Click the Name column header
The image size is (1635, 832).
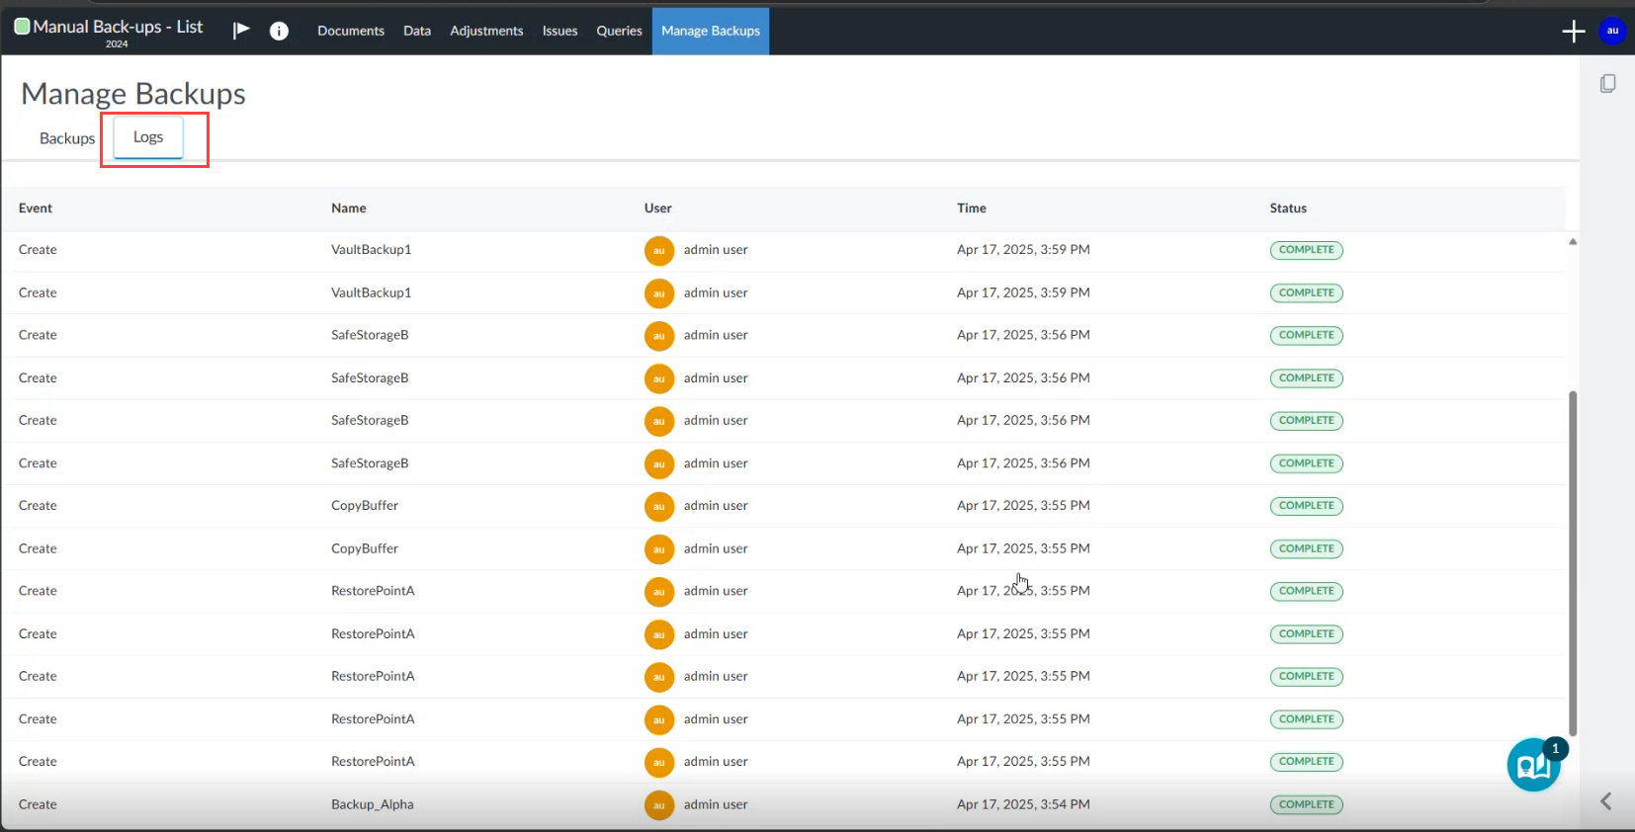click(x=349, y=208)
